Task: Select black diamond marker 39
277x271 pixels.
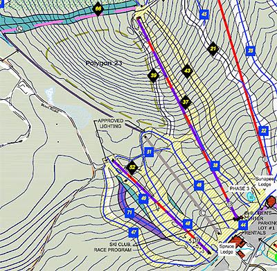Action: 154,75
